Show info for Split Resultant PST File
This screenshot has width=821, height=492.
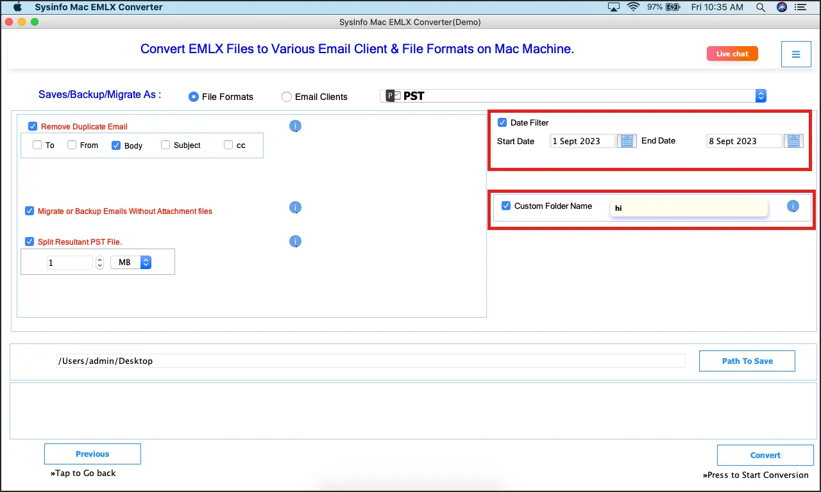pyautogui.click(x=295, y=242)
